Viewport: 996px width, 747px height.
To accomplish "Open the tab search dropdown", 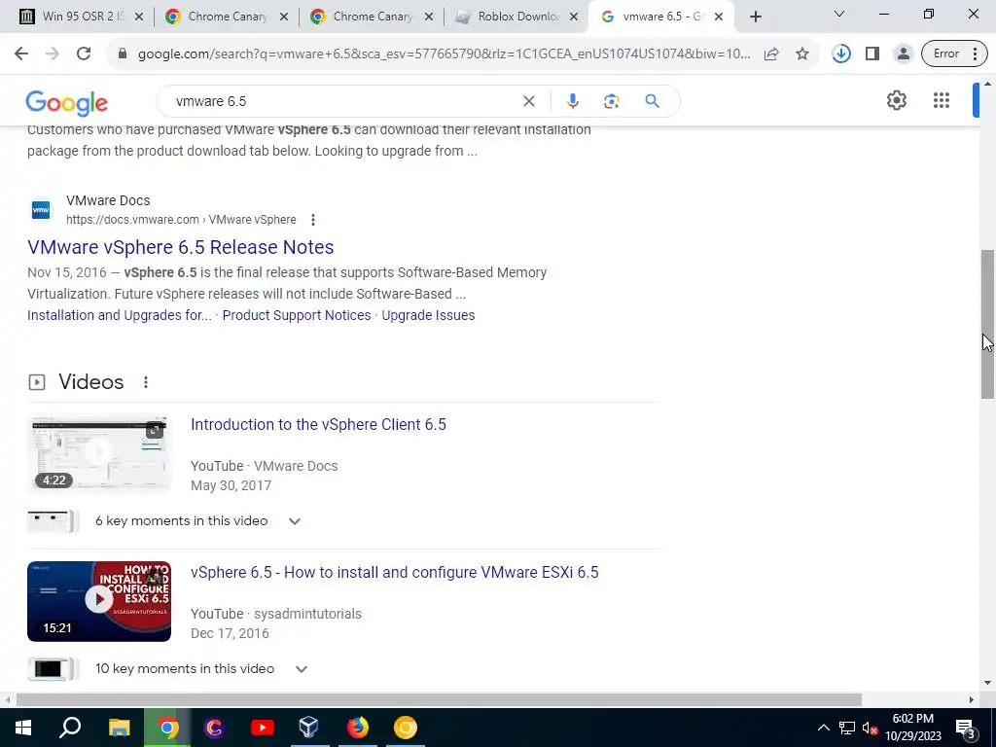I will (x=839, y=14).
